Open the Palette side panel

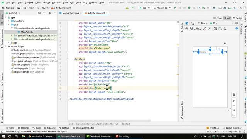[x=182, y=27]
